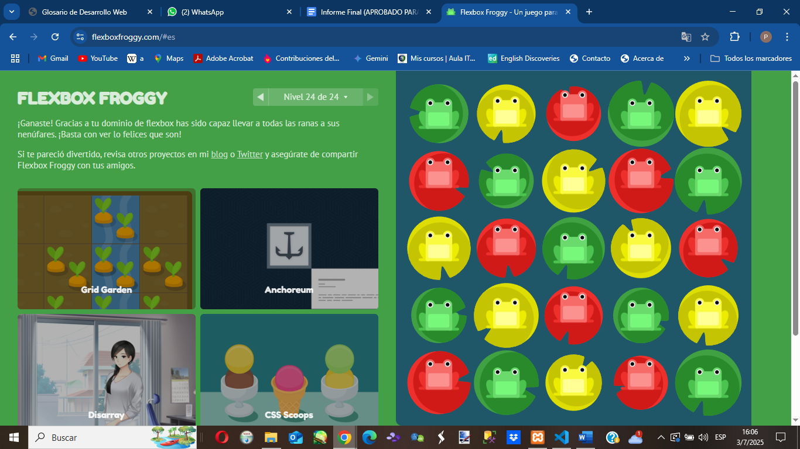
Task: Click the next level arrow
Action: point(370,97)
